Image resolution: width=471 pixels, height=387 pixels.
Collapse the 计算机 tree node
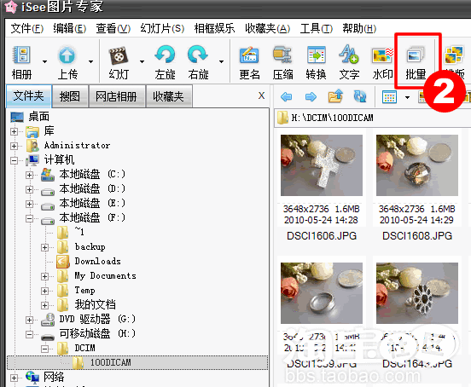(x=14, y=160)
